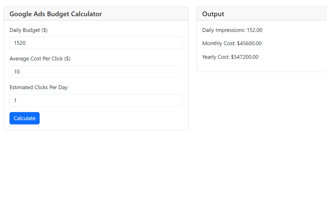Click the "Monthly Cost:" result label
Screen dimensions: 327x224
[219, 44]
